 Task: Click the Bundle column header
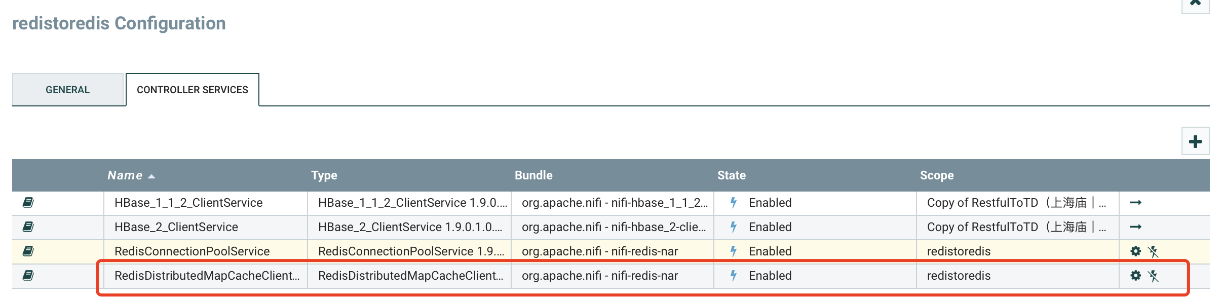tap(533, 175)
